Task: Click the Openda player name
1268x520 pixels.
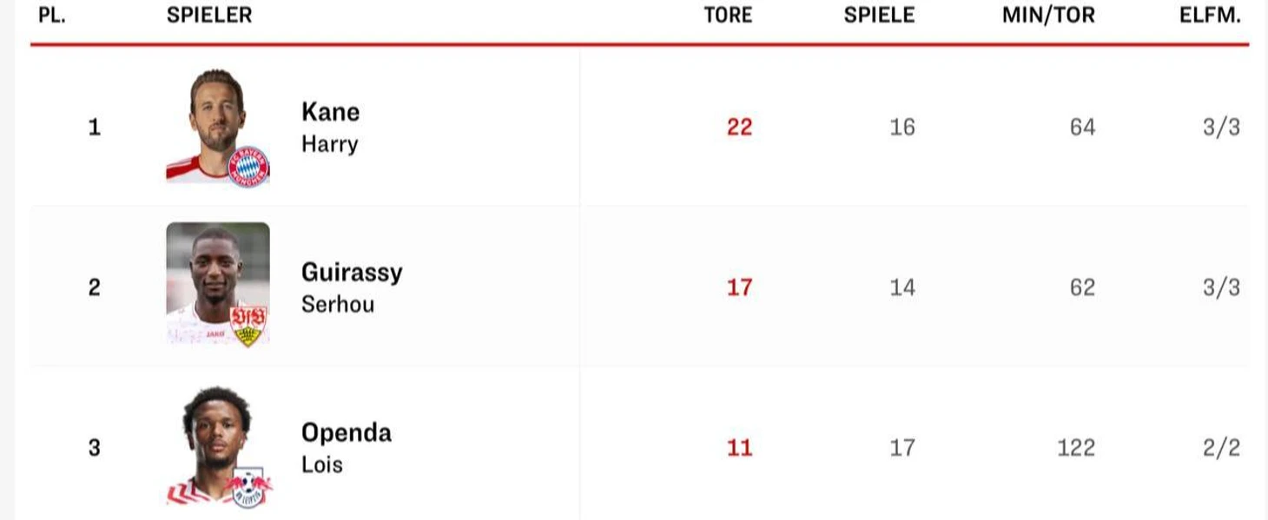Action: (347, 432)
